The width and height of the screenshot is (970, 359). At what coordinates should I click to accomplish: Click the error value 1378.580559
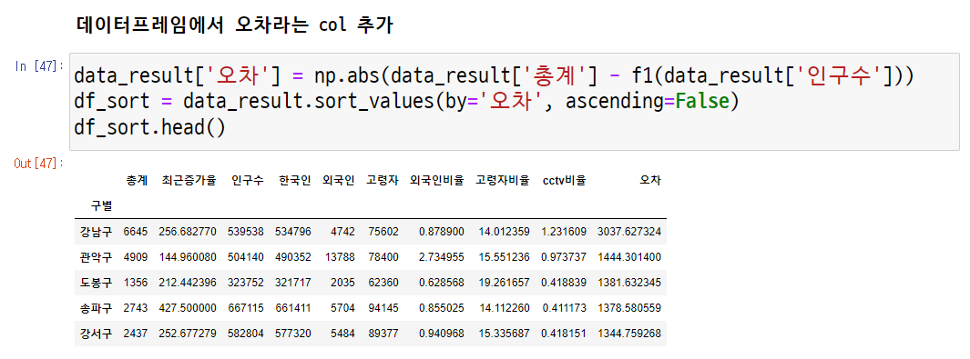tap(629, 307)
